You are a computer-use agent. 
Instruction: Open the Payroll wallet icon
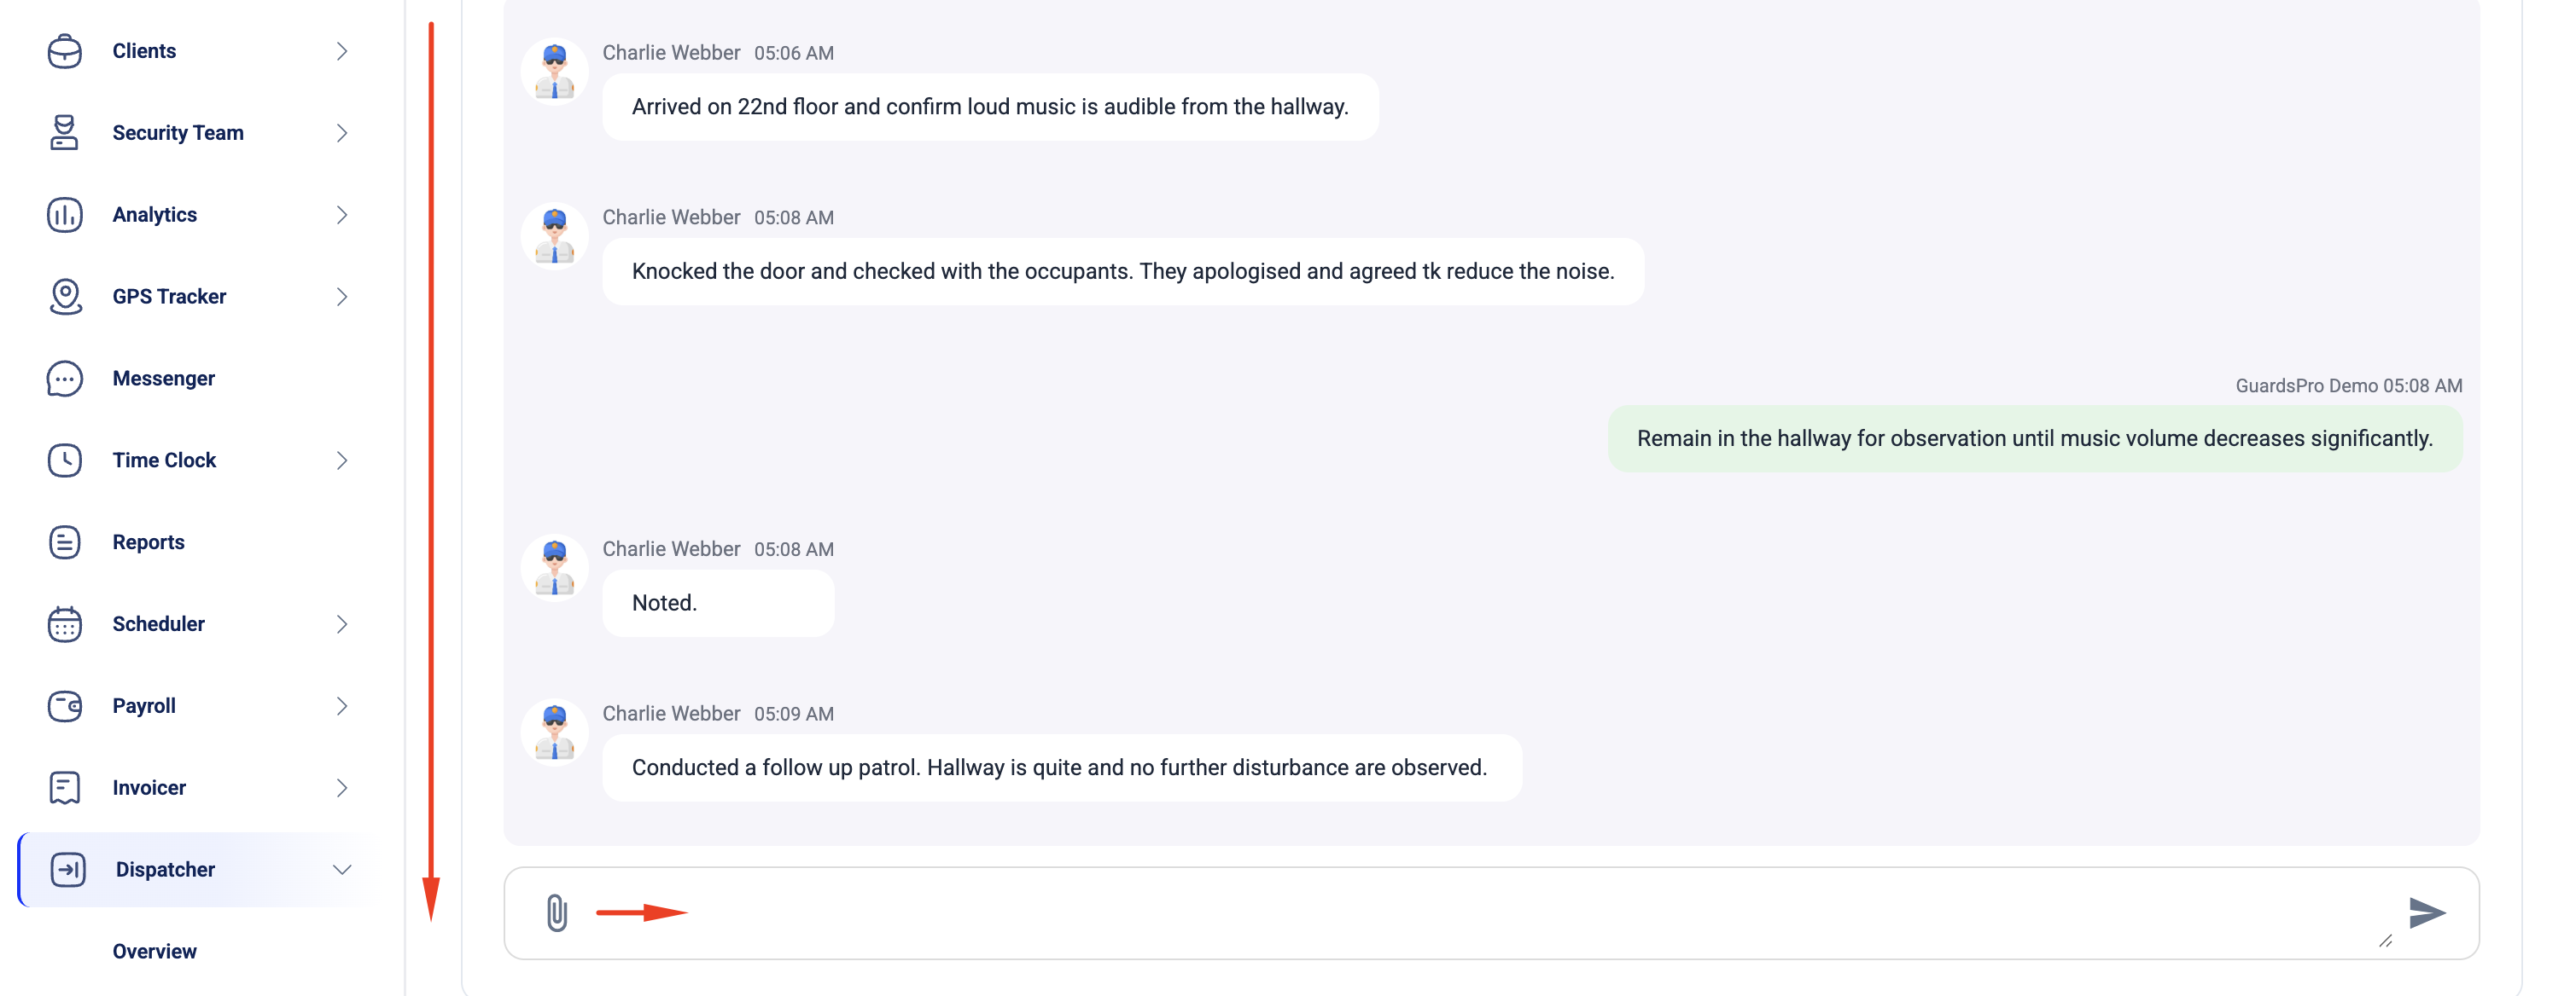click(x=65, y=706)
